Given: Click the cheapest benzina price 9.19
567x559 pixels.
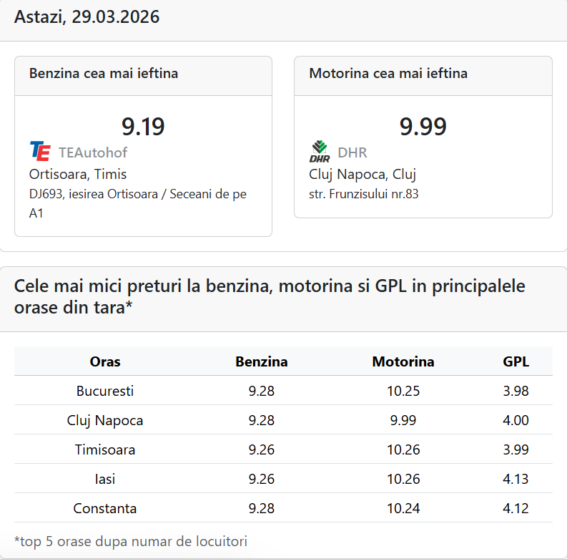Looking at the screenshot, I should point(143,127).
